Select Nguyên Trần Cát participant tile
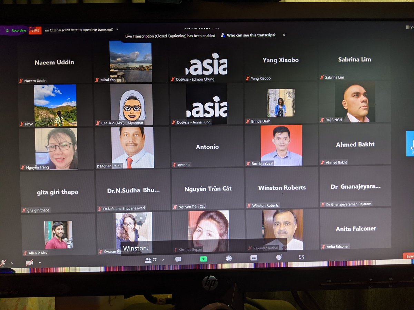 pyautogui.click(x=208, y=189)
